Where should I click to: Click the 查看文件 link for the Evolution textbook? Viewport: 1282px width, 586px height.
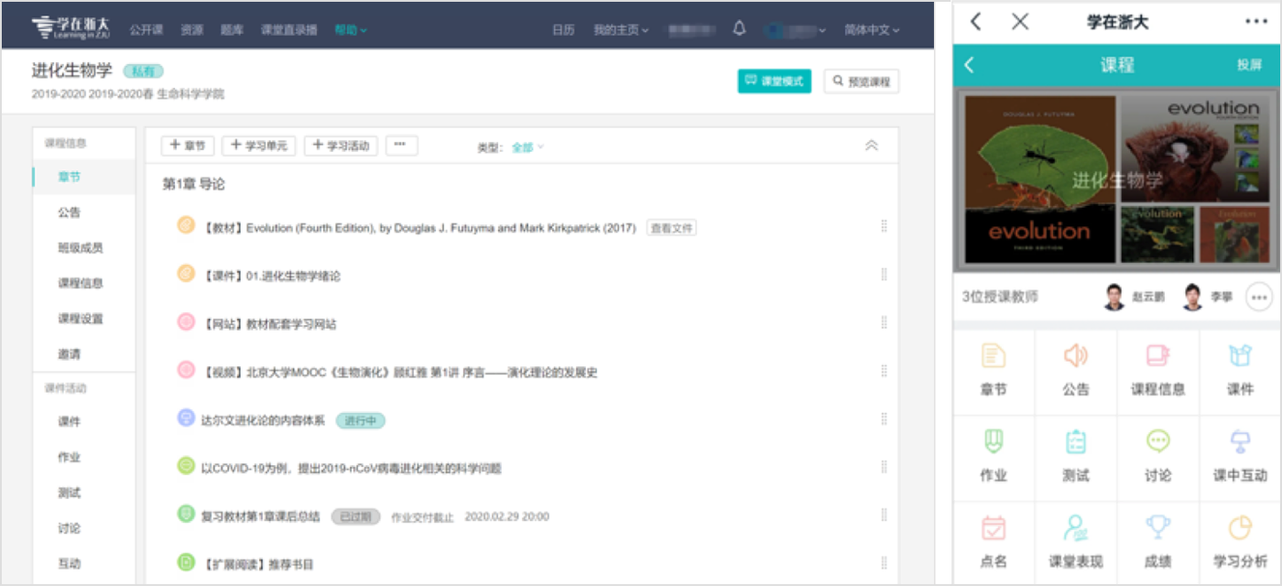[671, 226]
